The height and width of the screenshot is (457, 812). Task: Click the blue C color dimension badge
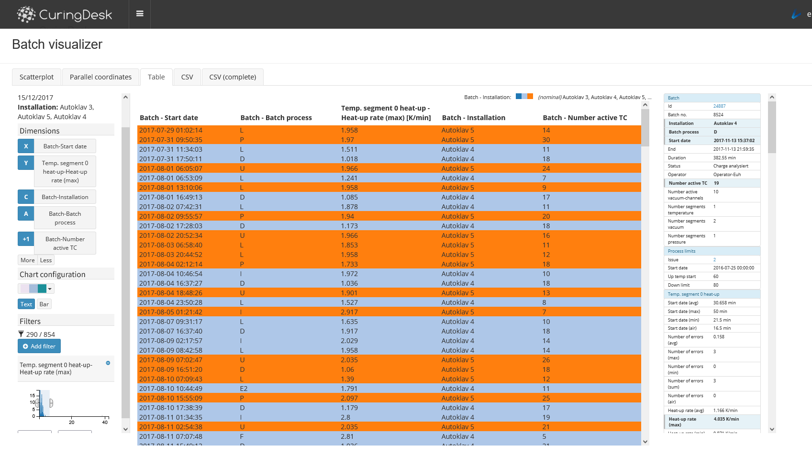click(x=26, y=197)
